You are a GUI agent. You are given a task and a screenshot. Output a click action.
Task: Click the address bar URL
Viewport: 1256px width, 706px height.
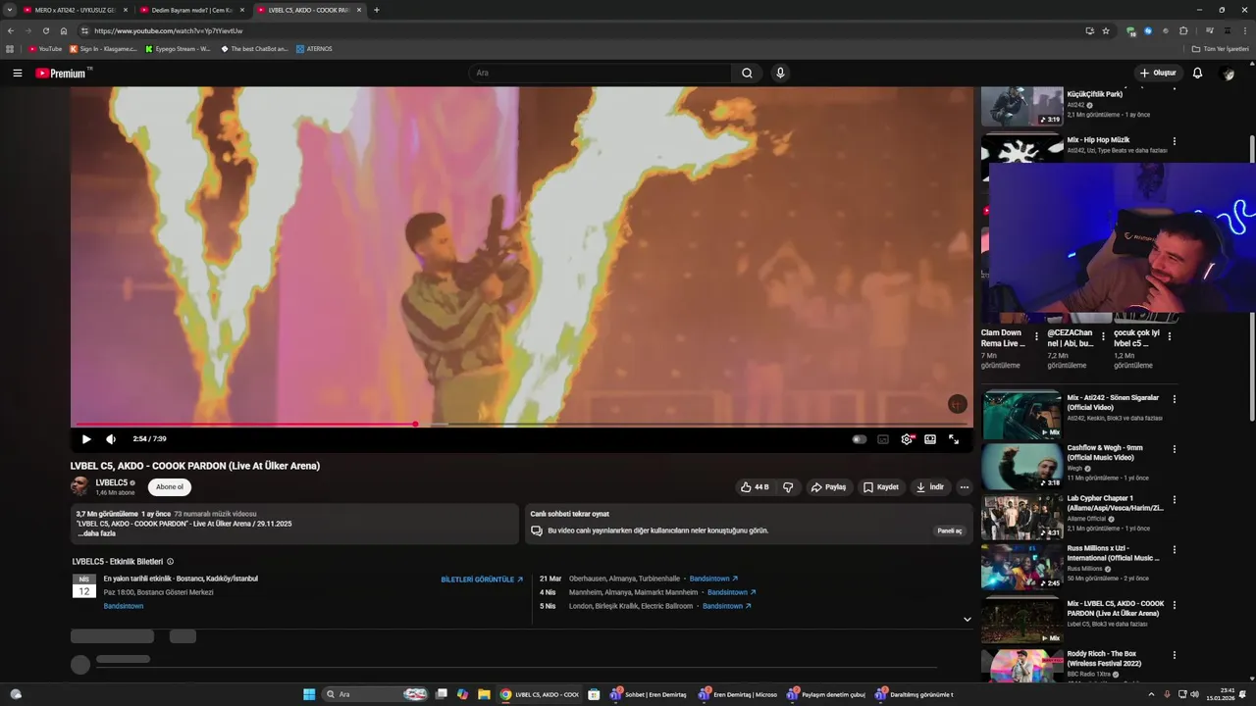click(169, 30)
